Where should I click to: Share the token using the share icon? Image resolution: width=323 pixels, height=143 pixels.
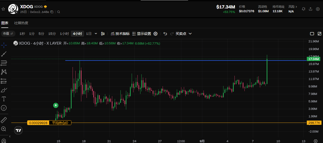click(310, 9)
